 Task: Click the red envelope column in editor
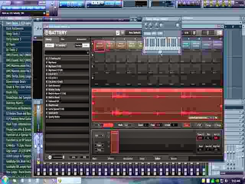tap(115, 142)
